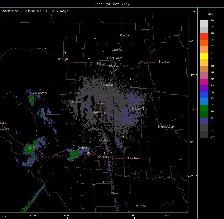Click the Airdrie city label
The width and height of the screenshot is (224, 219).
tap(105, 140)
